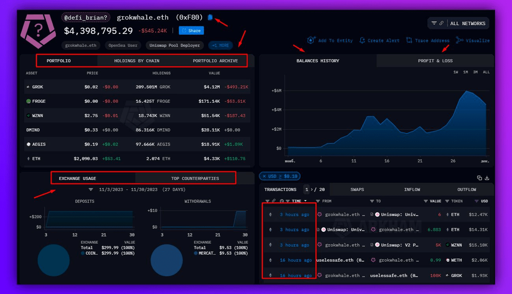The height and width of the screenshot is (294, 512).
Task: Click the Withdrawals pie chart
Action: tap(167, 260)
